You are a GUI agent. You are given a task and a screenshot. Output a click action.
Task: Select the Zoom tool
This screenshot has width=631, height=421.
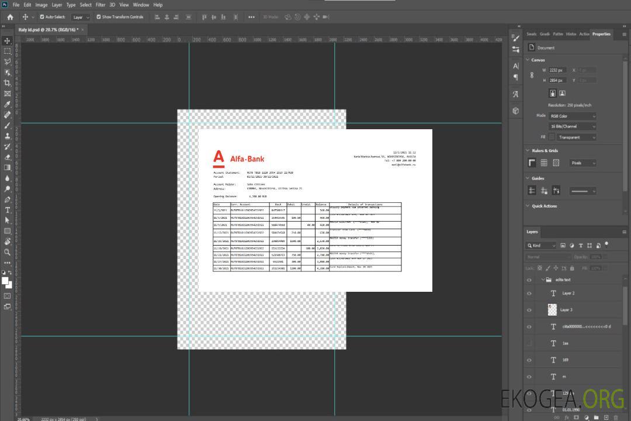click(7, 252)
